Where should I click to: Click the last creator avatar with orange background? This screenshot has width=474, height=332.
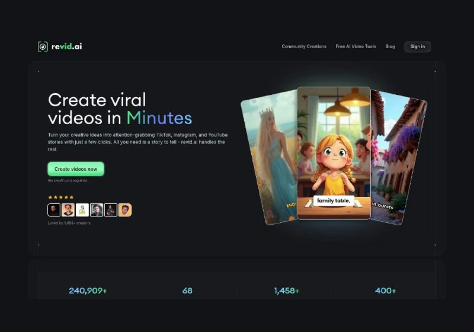(125, 210)
